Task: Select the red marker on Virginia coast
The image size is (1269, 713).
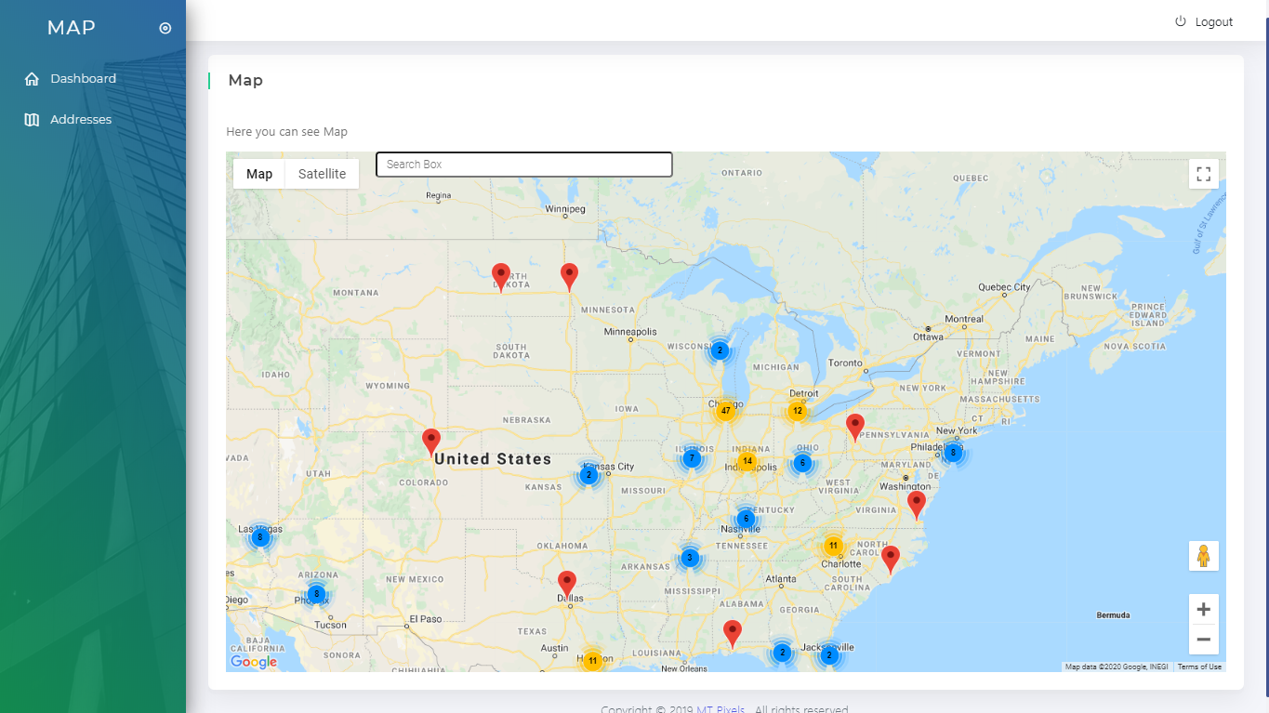Action: pos(917,504)
